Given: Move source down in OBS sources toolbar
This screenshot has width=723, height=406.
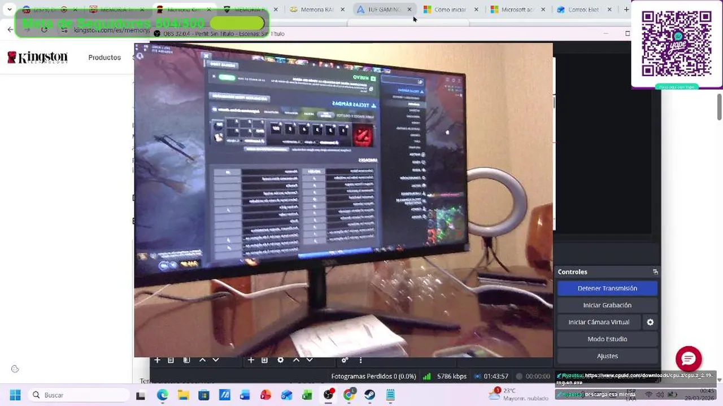Looking at the screenshot, I should tap(310, 360).
